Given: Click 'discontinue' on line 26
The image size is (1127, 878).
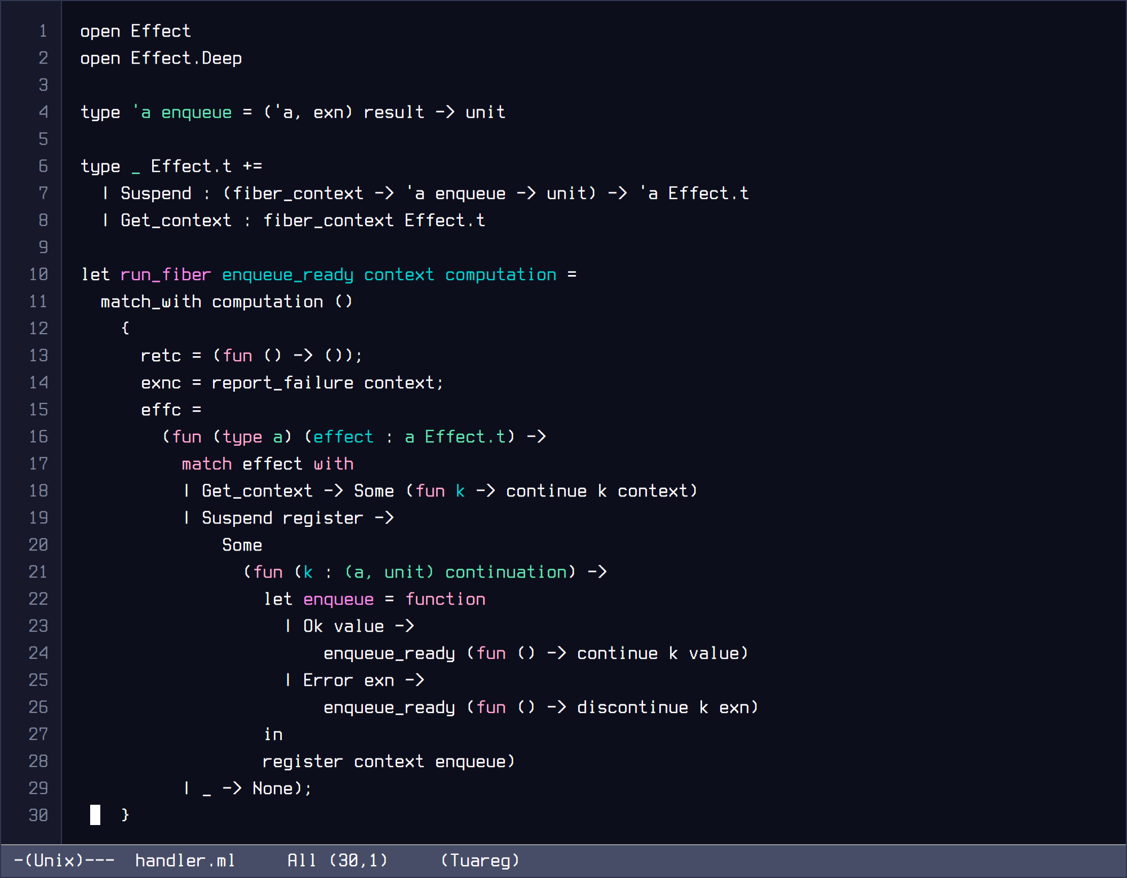Looking at the screenshot, I should coord(632,707).
